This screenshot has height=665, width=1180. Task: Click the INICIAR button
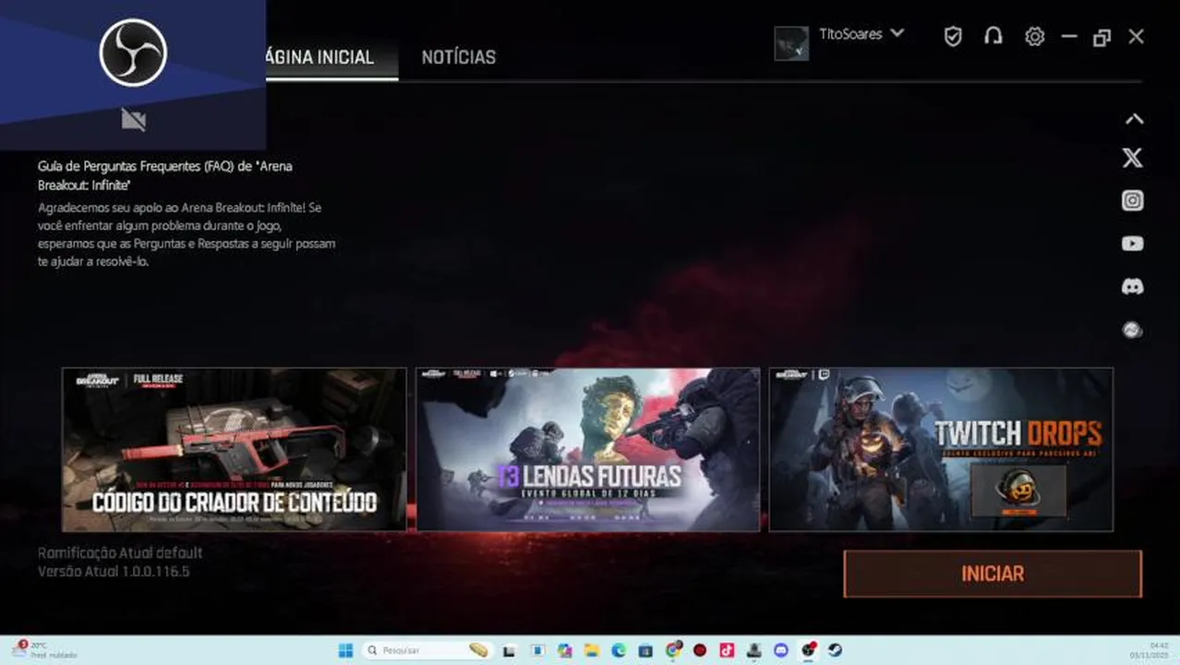pos(993,574)
